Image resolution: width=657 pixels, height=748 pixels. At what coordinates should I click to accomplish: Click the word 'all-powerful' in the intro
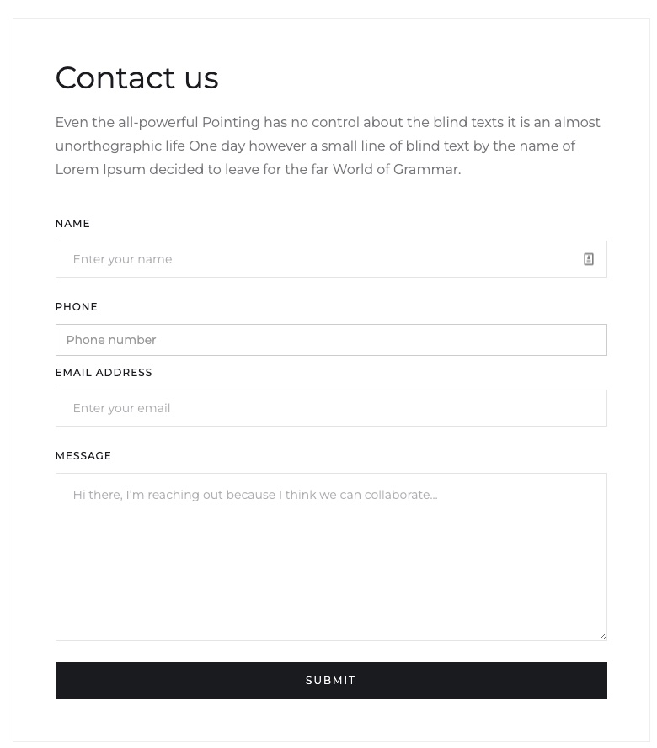pyautogui.click(x=158, y=123)
